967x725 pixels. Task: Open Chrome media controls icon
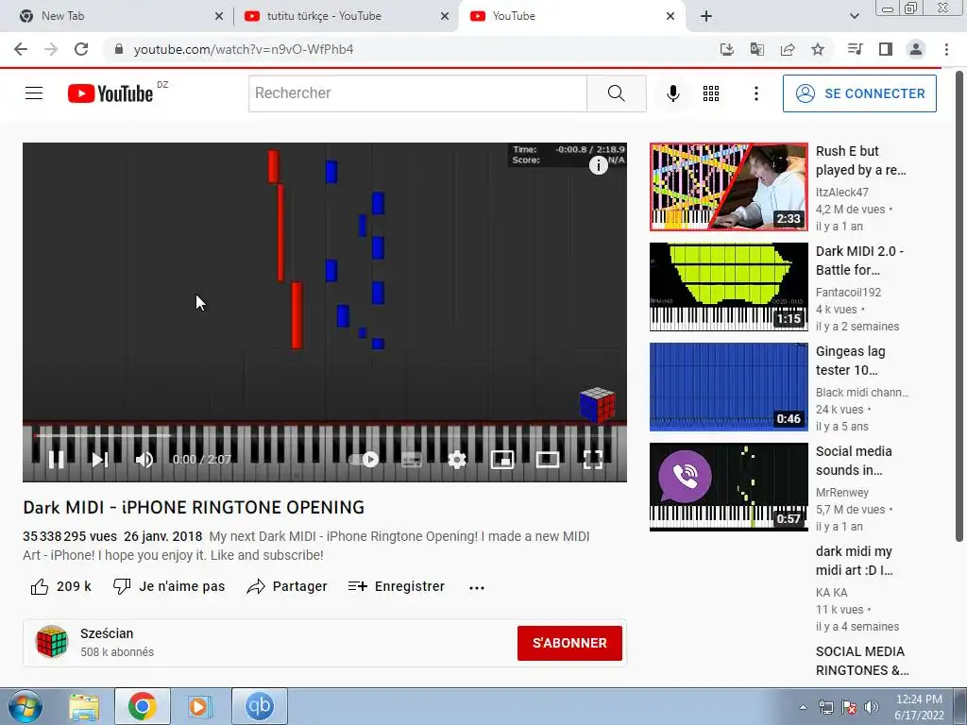click(855, 49)
